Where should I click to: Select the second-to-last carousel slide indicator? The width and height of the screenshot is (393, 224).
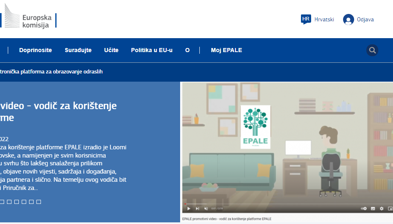point(32,202)
